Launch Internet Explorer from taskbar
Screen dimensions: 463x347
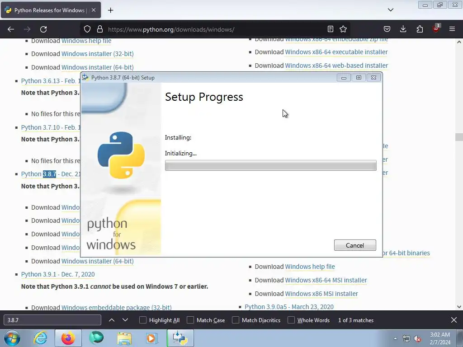click(x=40, y=338)
